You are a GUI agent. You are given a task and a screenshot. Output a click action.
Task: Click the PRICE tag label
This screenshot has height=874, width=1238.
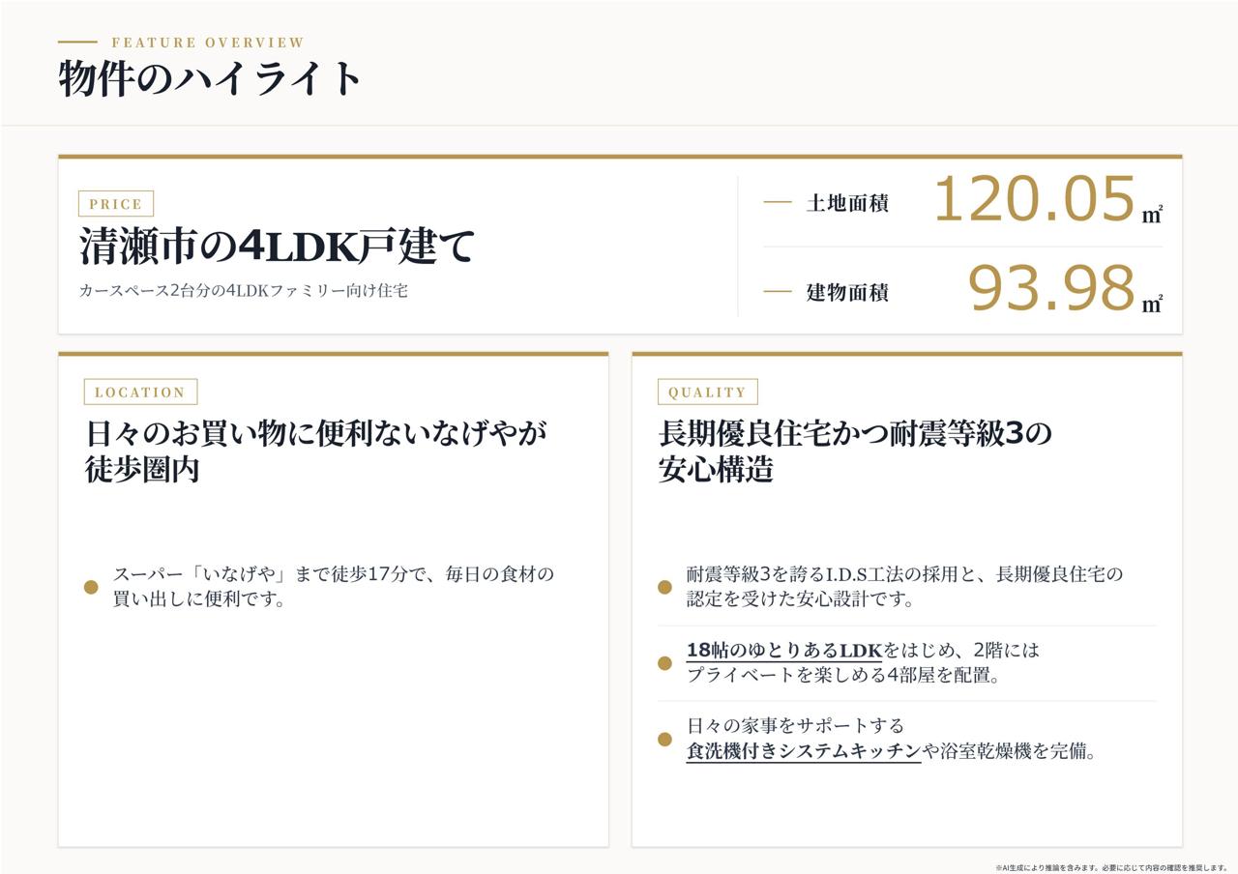[116, 204]
